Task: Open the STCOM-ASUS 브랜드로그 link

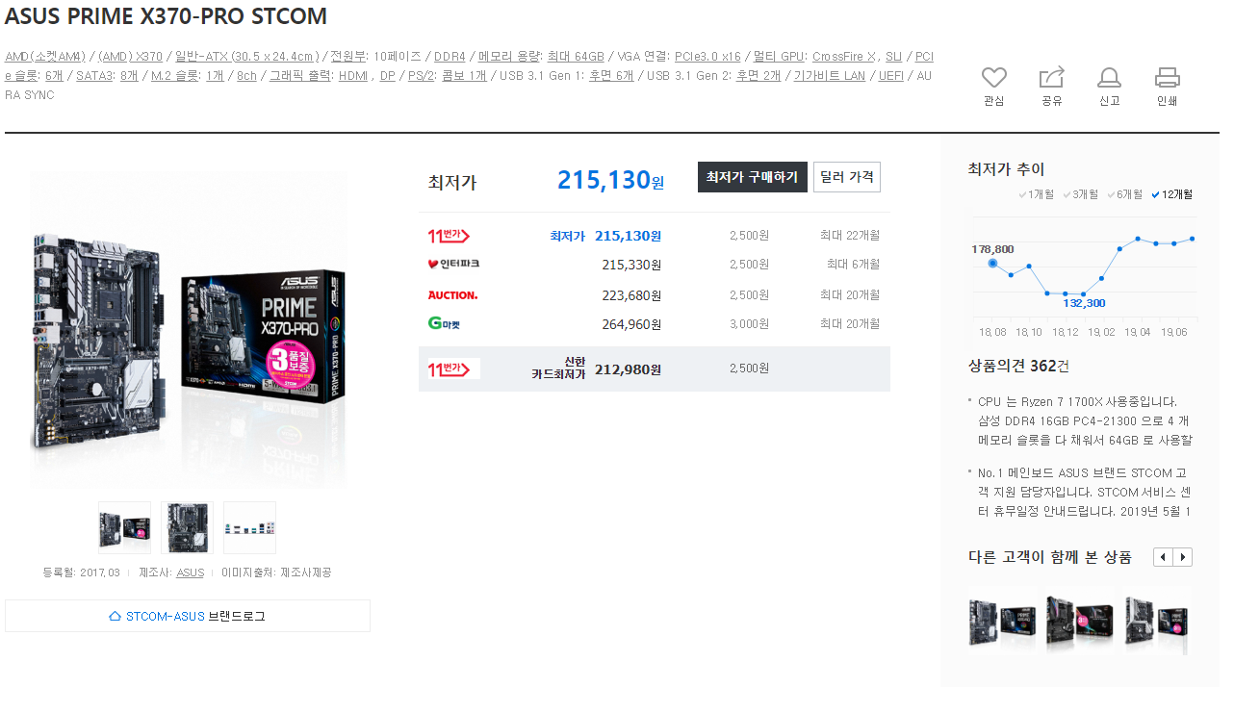Action: pyautogui.click(x=188, y=616)
